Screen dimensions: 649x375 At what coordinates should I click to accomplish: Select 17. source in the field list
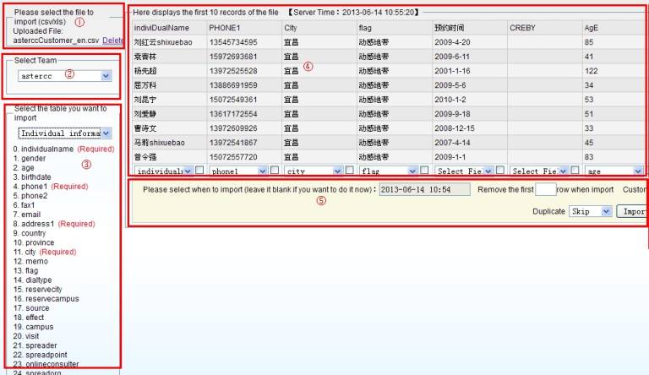click(31, 308)
